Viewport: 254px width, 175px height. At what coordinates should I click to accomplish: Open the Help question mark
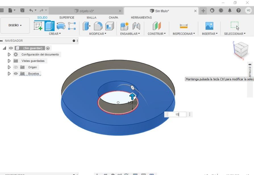pyautogui.click(x=238, y=10)
